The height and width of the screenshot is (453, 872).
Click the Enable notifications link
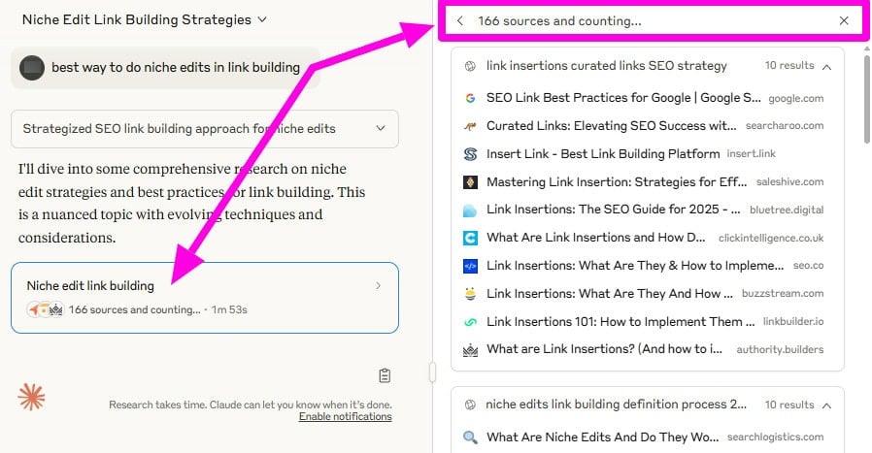pyautogui.click(x=345, y=416)
